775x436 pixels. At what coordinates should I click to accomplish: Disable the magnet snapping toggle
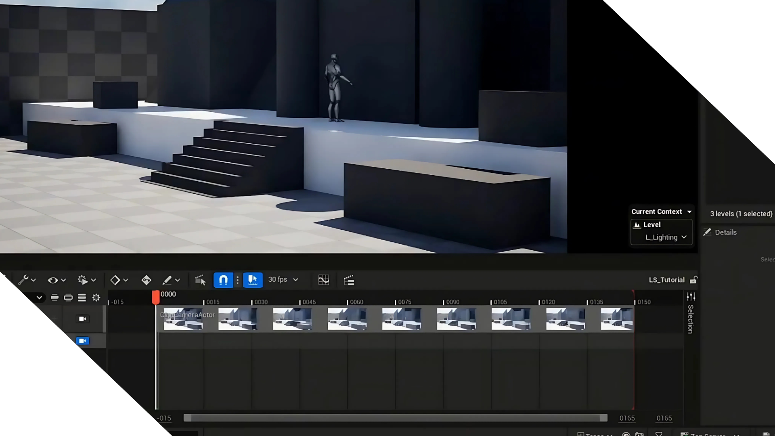click(x=223, y=279)
